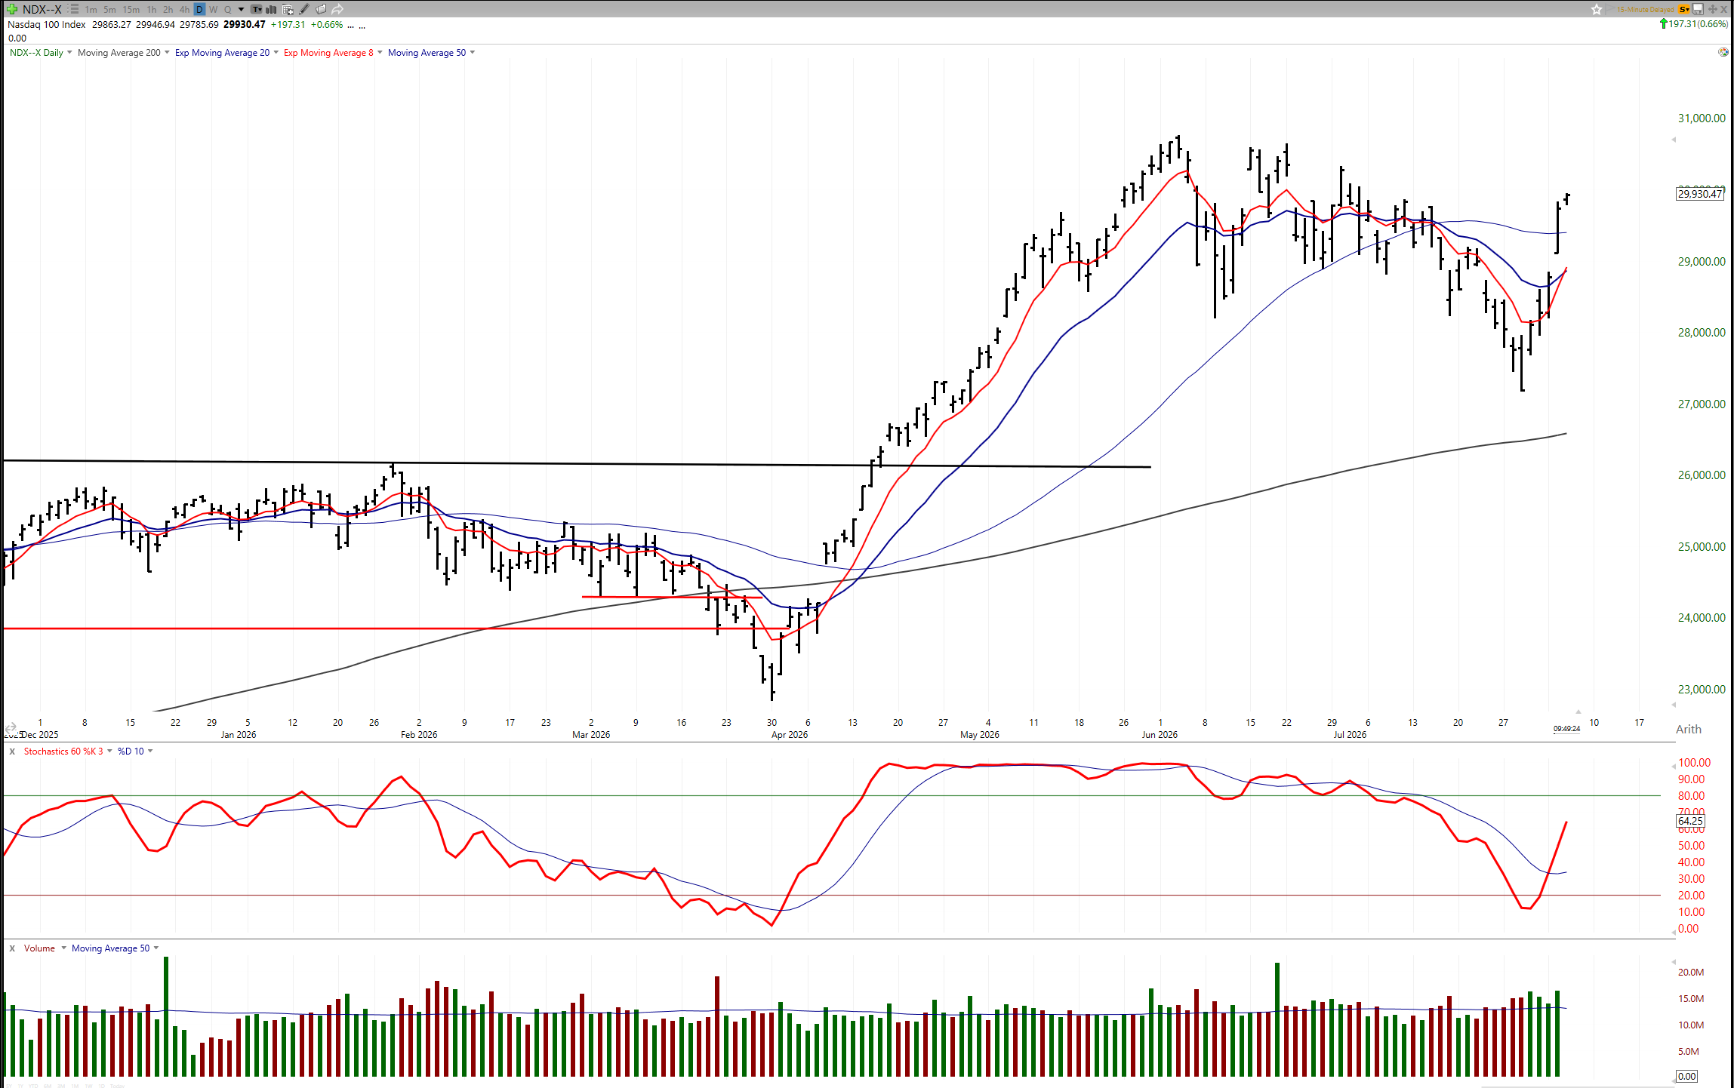The height and width of the screenshot is (1088, 1734).
Task: Close the Stochastics pane with X
Action: pos(12,751)
